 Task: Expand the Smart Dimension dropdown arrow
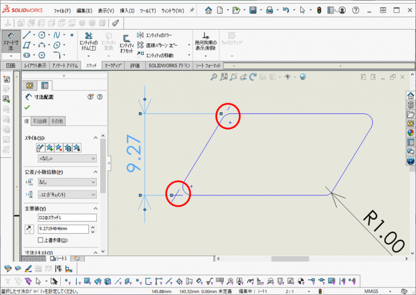11,56
